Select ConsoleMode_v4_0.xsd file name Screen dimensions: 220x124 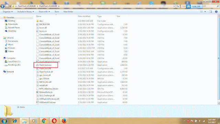(49, 58)
